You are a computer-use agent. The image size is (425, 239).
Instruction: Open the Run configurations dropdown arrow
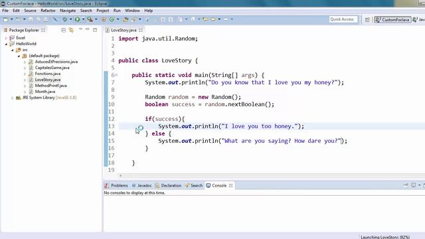[x=83, y=19]
